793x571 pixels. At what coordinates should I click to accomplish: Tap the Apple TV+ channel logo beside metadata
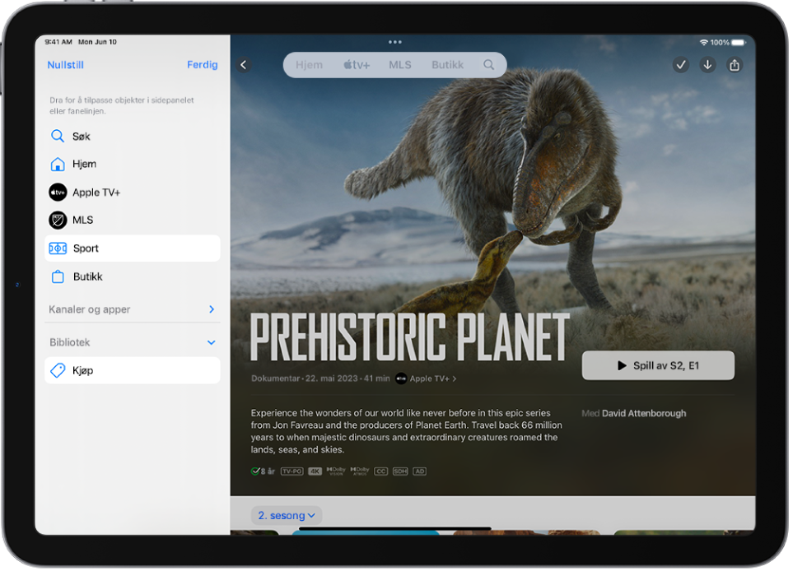[x=401, y=379]
